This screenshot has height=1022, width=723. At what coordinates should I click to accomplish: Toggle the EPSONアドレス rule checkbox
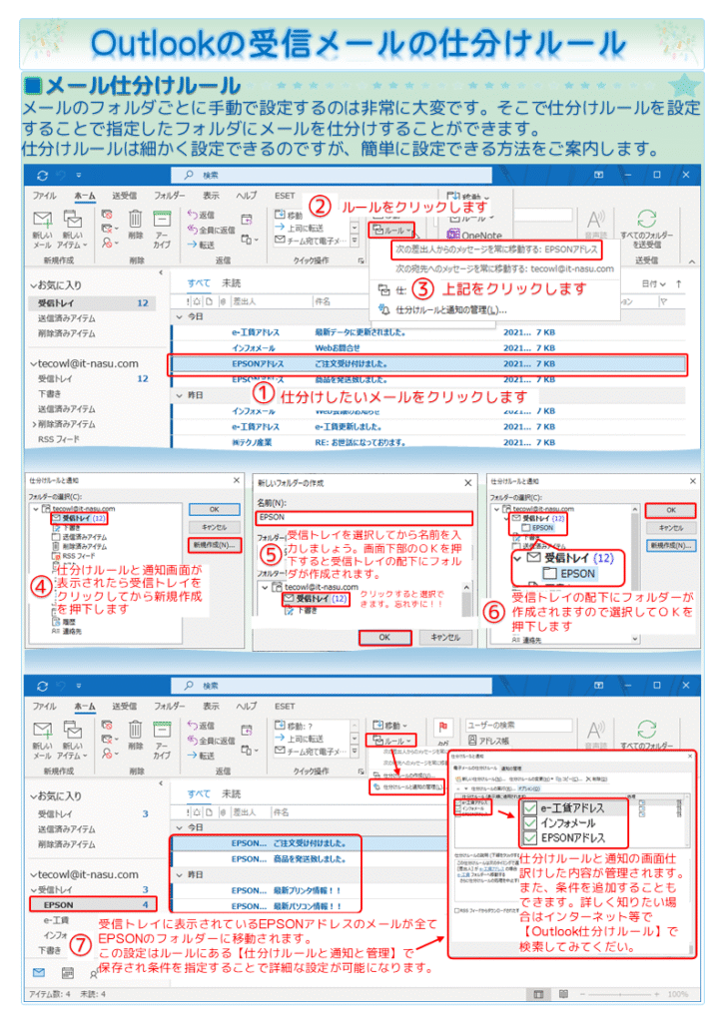(530, 839)
